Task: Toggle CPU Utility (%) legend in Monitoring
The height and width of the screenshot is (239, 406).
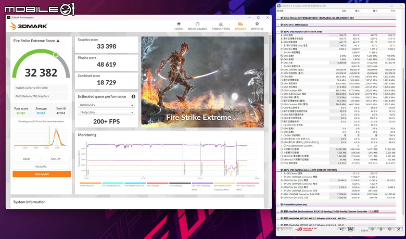Action: 180,184
